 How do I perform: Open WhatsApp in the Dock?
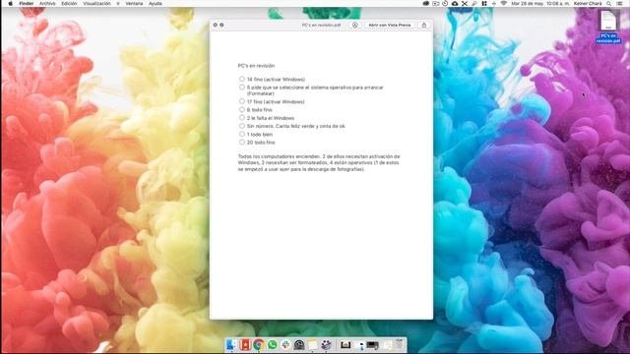coord(272,344)
